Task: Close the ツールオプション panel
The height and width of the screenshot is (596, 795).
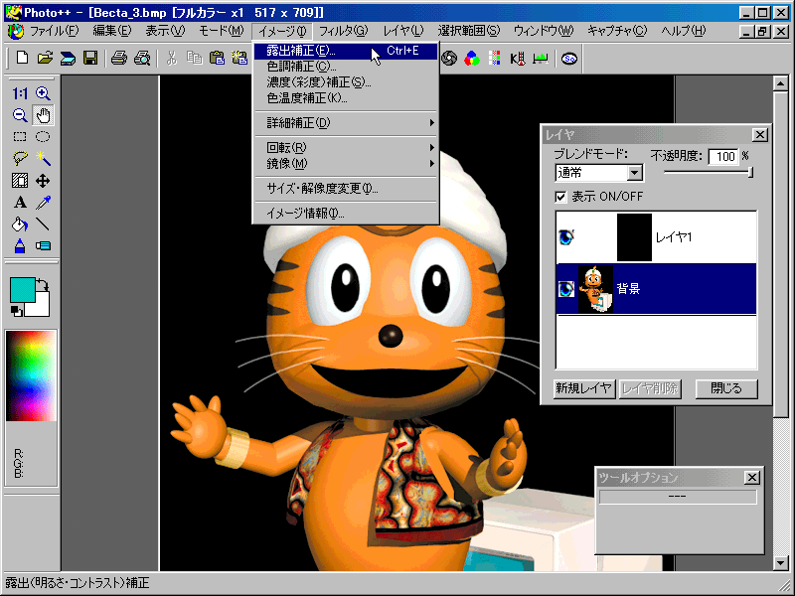Action: click(x=752, y=478)
